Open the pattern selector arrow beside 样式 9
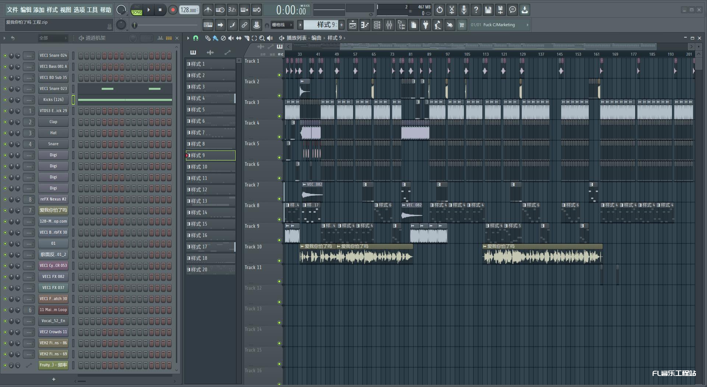 (300, 25)
